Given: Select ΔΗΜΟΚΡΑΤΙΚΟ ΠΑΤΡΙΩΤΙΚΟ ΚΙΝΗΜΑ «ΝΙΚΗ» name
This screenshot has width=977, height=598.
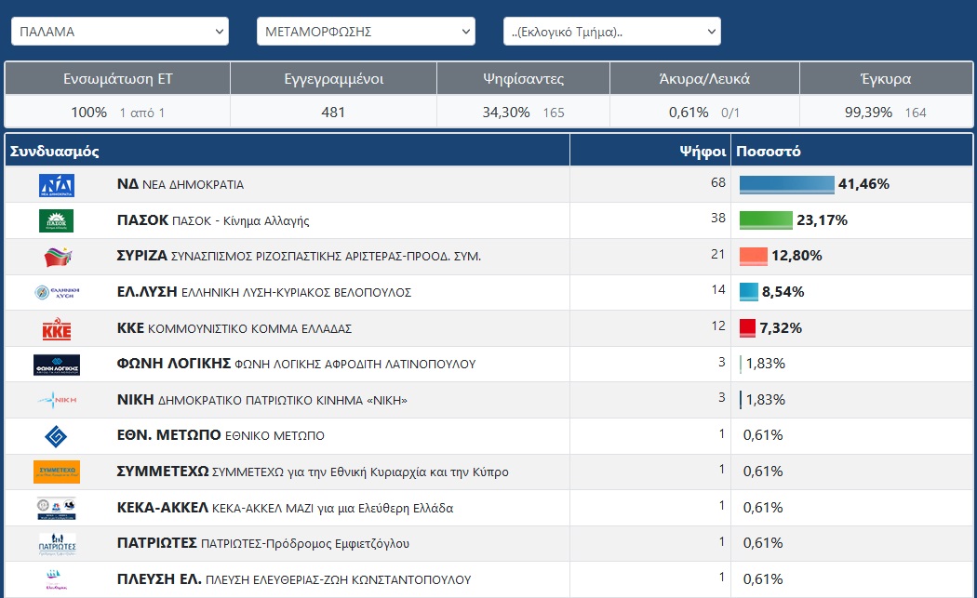Looking at the screenshot, I should coord(282,400).
